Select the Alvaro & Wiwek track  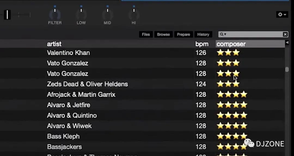pos(143,126)
